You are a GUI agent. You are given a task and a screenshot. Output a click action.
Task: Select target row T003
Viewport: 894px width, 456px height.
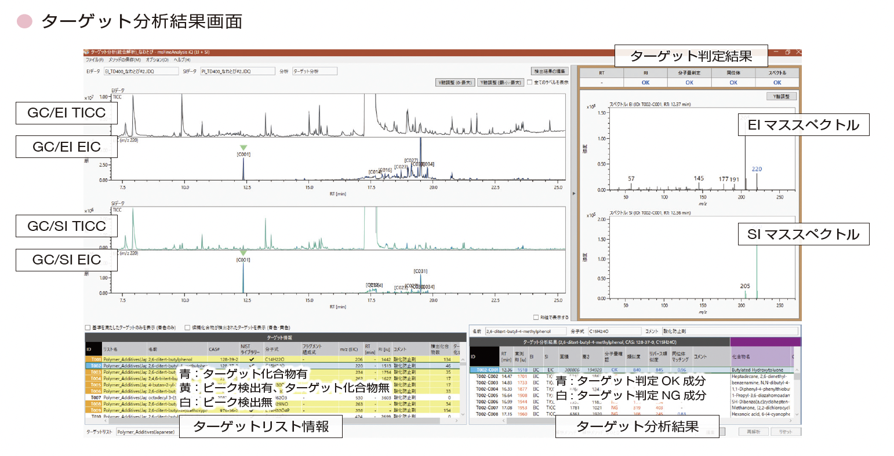coord(272,372)
